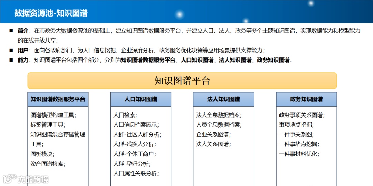Select the 政务知识图谱 column header
Screen dimensions: 373x186
(x=306, y=99)
